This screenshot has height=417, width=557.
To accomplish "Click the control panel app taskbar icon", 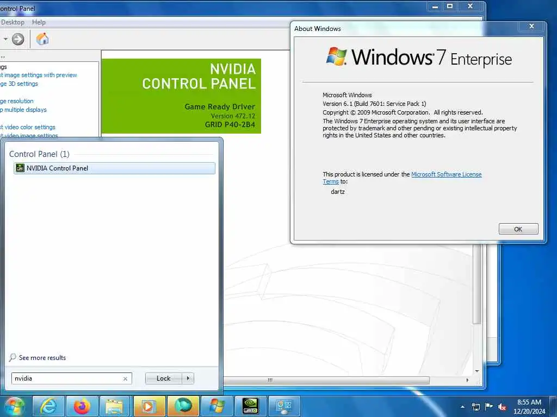I will pyautogui.click(x=284, y=406).
